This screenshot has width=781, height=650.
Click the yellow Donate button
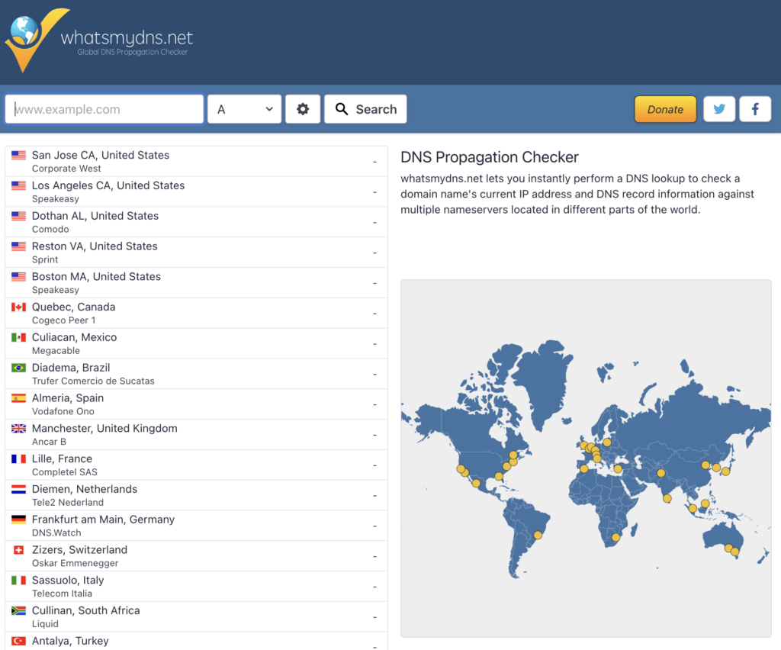coord(665,109)
